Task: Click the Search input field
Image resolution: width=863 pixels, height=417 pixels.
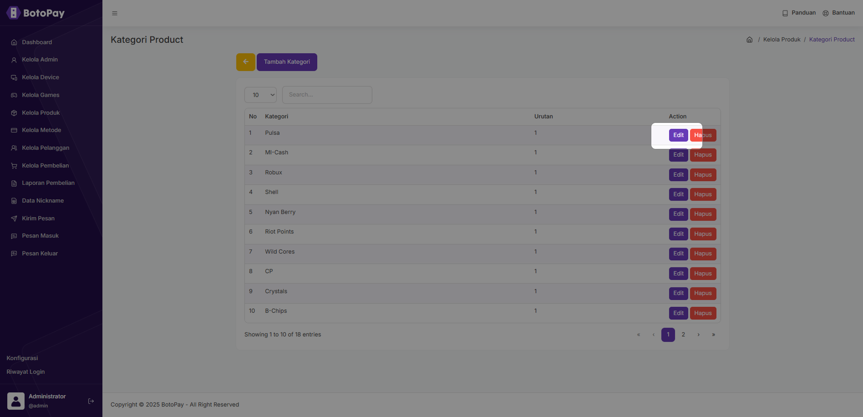Action: (x=327, y=95)
